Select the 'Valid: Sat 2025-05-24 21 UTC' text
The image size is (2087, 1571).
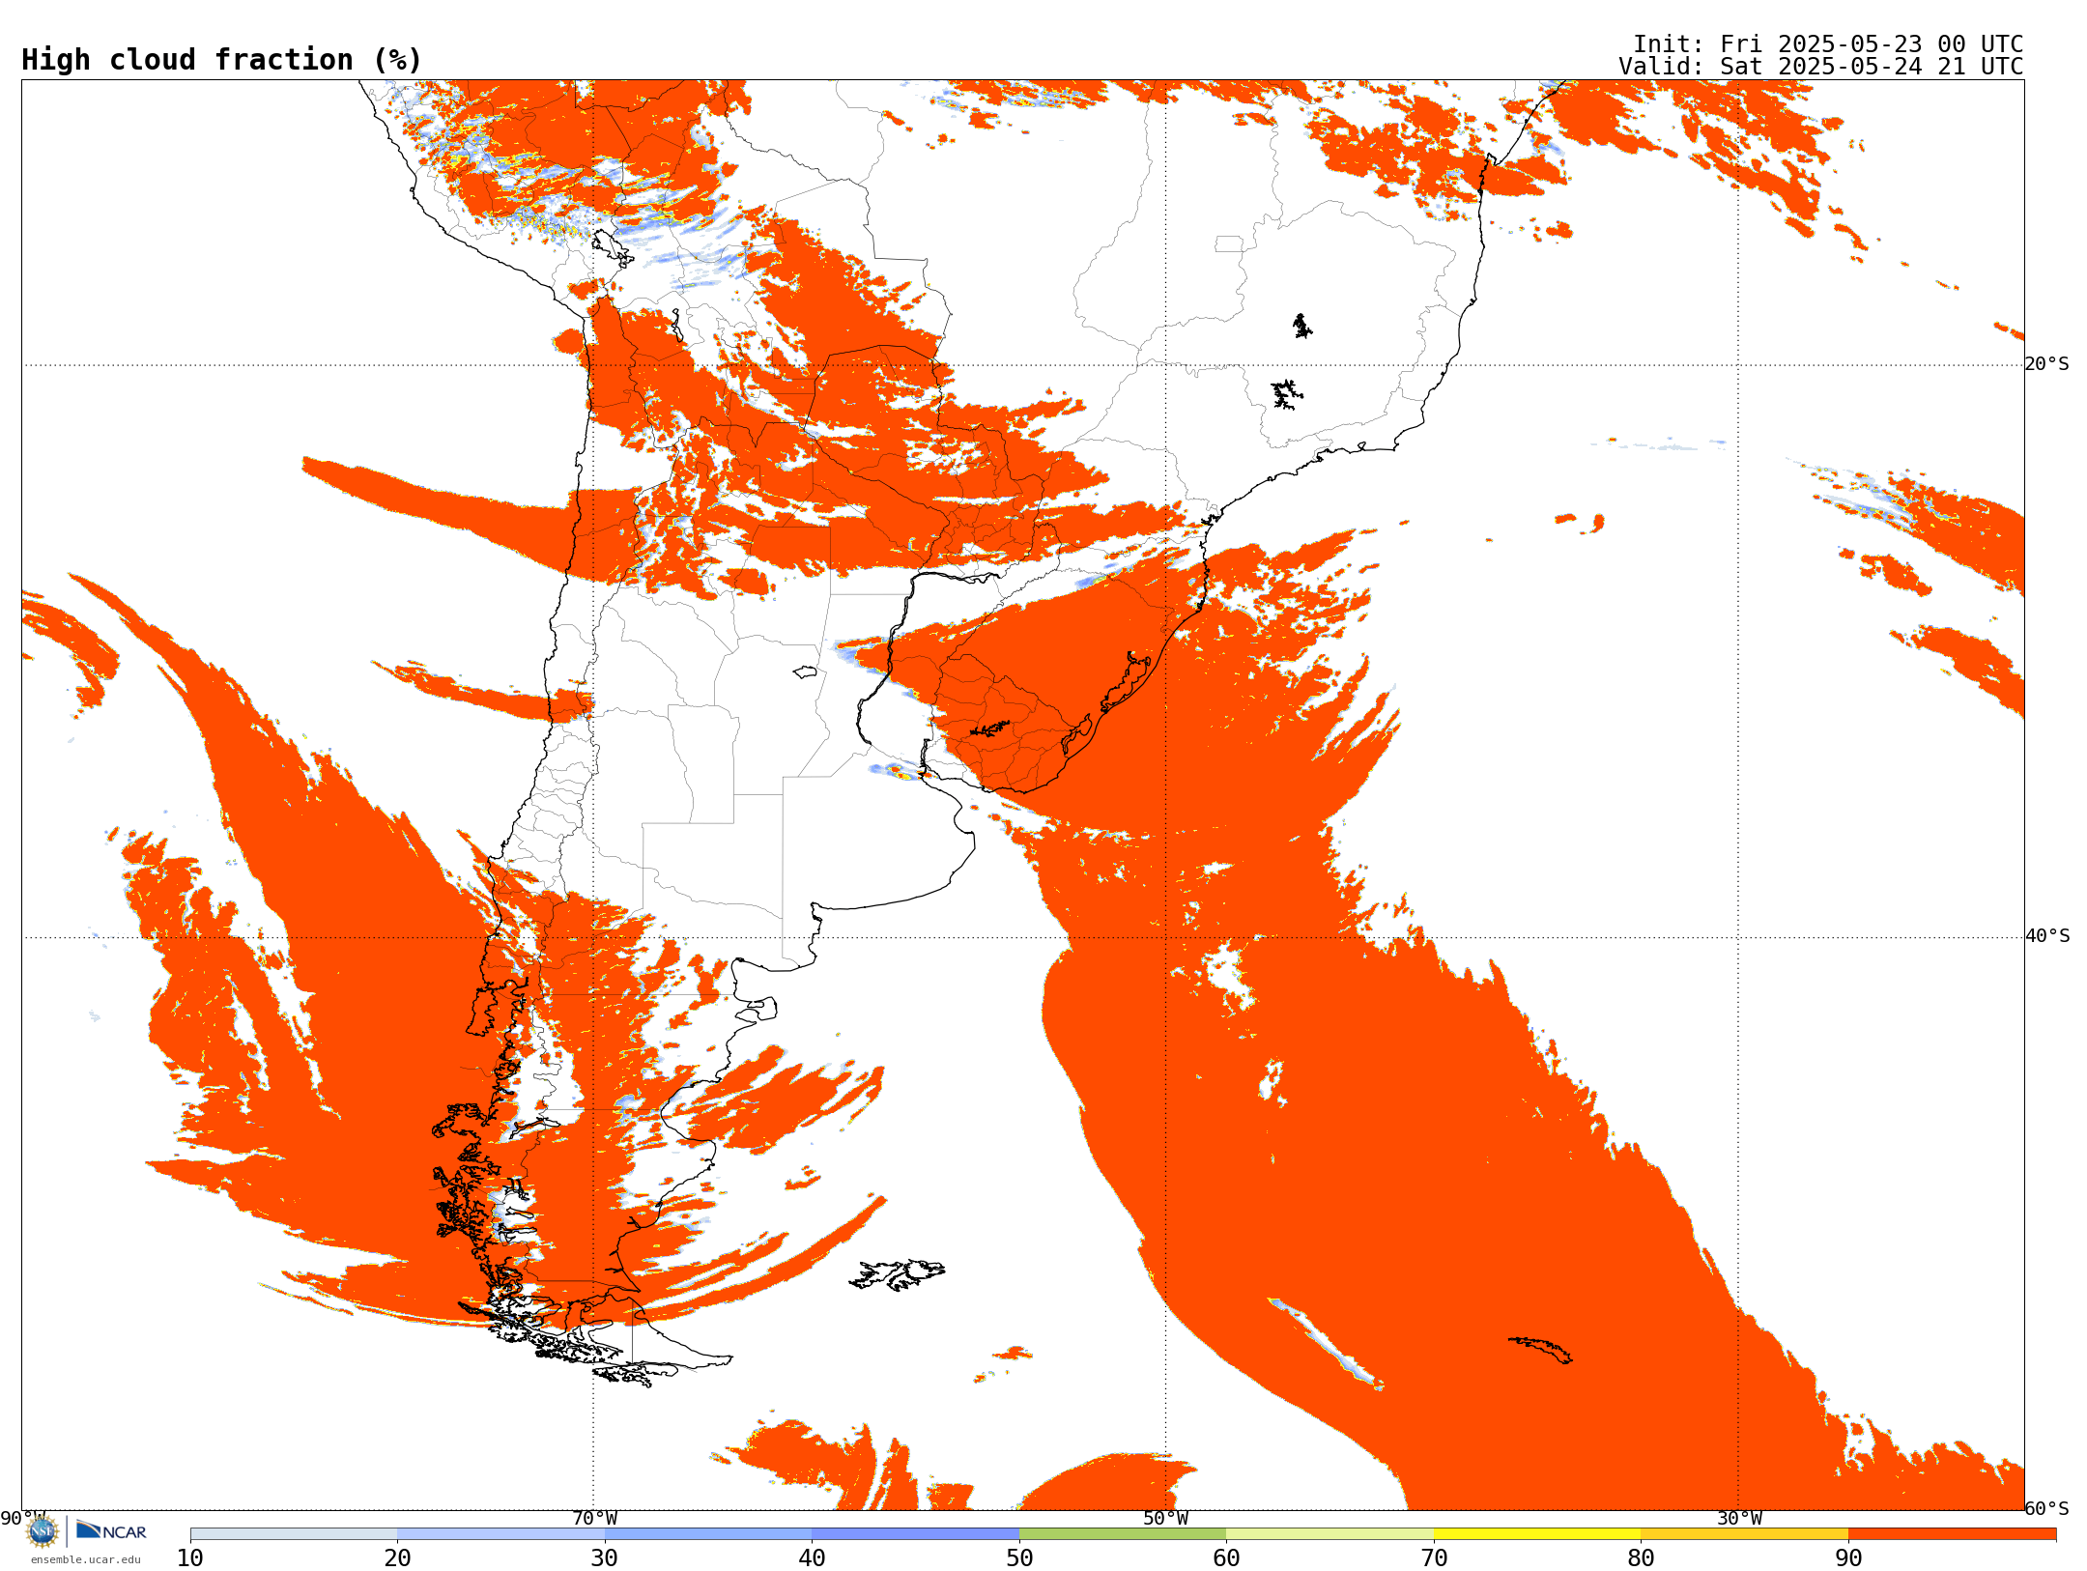click(x=1821, y=67)
